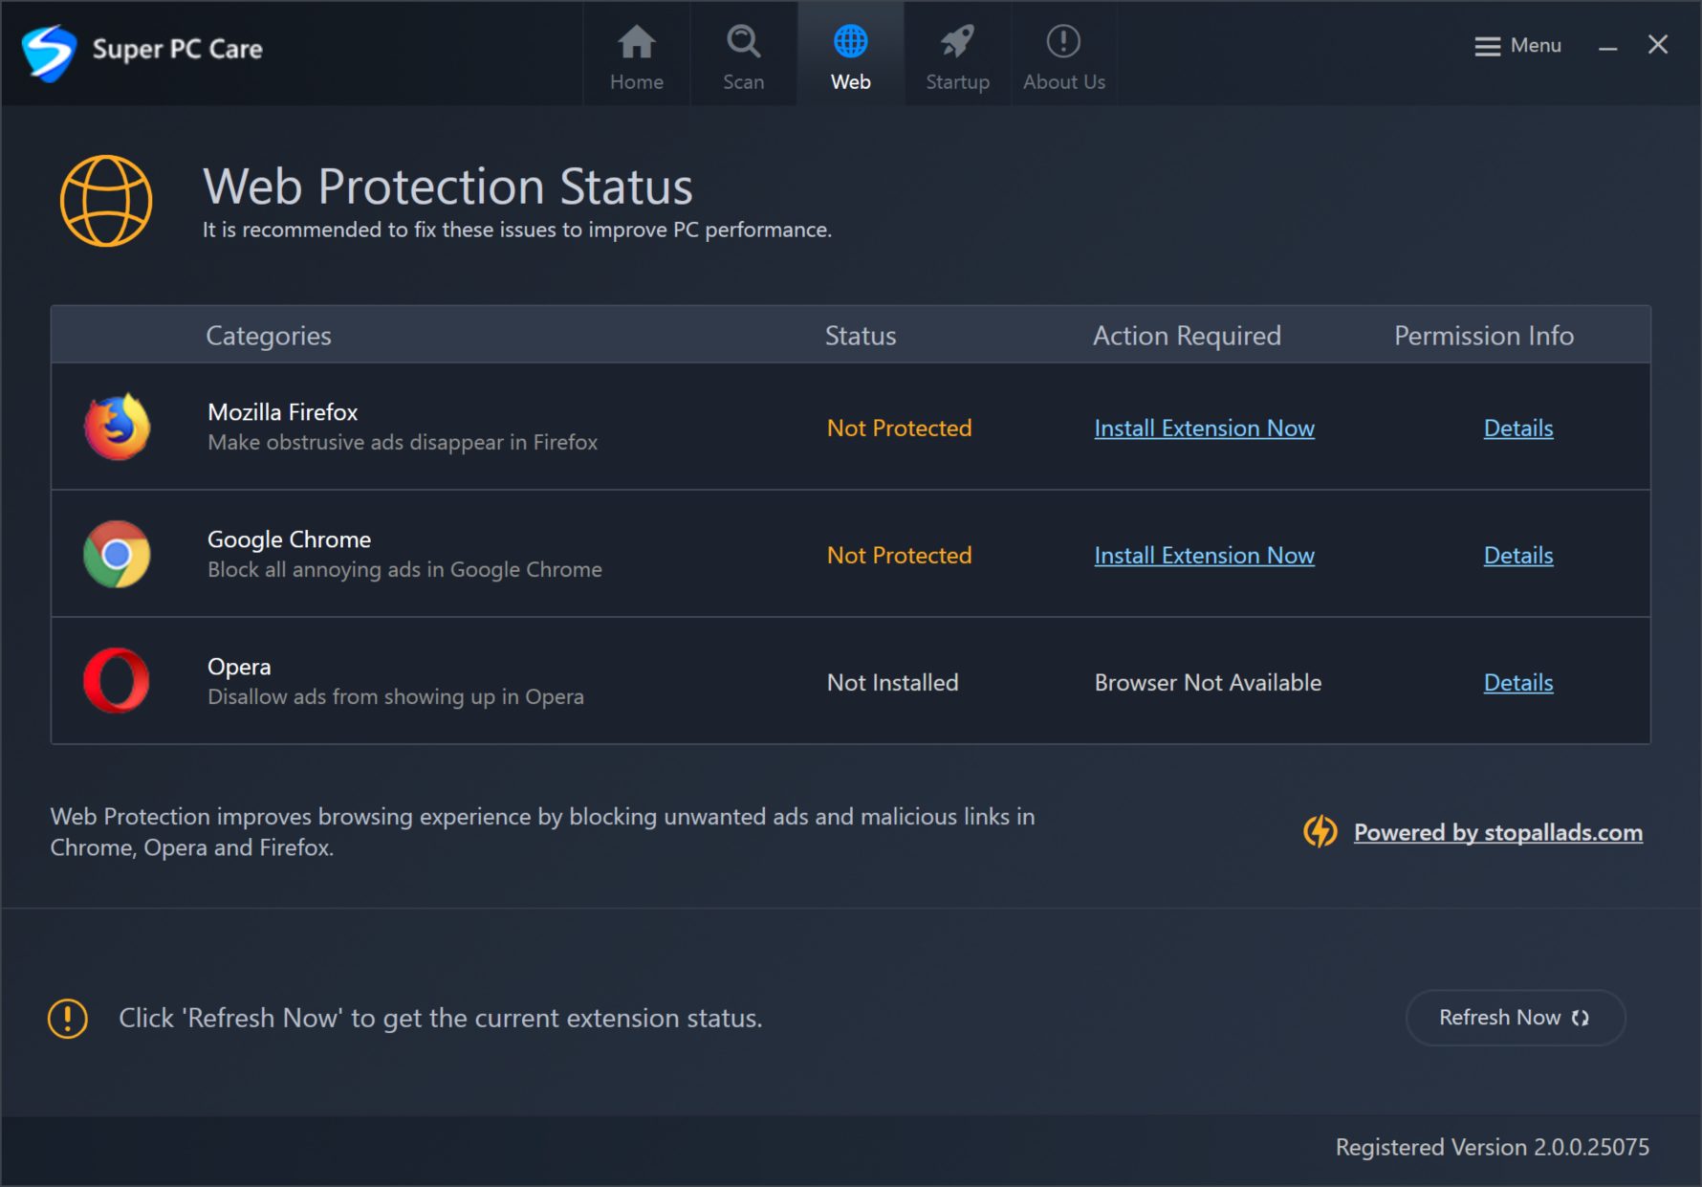View Details for Opera permissions
This screenshot has width=1702, height=1187.
(1518, 683)
